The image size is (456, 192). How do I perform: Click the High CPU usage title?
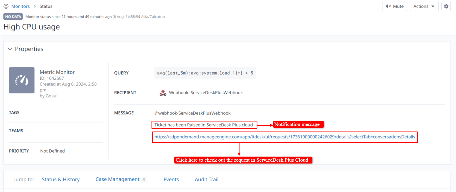(32, 27)
